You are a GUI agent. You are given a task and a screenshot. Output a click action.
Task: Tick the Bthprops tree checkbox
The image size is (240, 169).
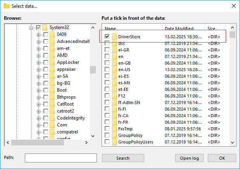click(x=46, y=97)
